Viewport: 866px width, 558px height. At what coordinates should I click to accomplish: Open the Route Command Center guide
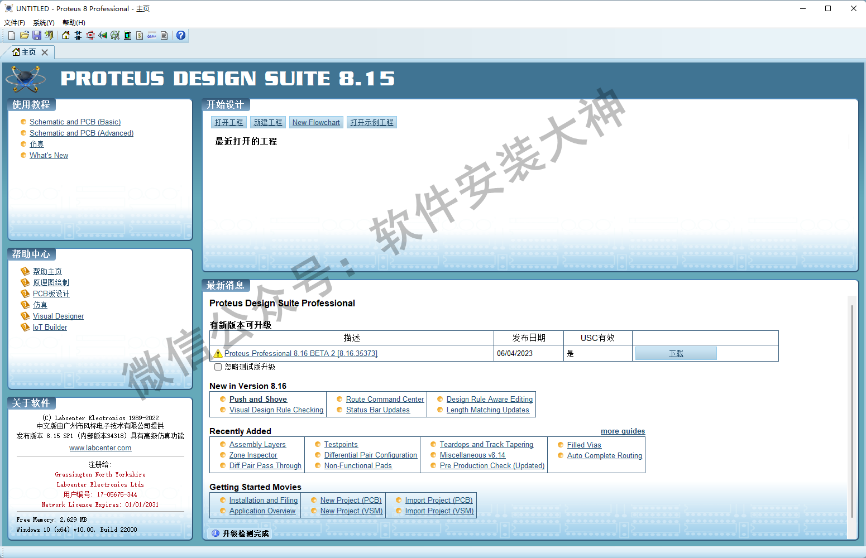[385, 399]
